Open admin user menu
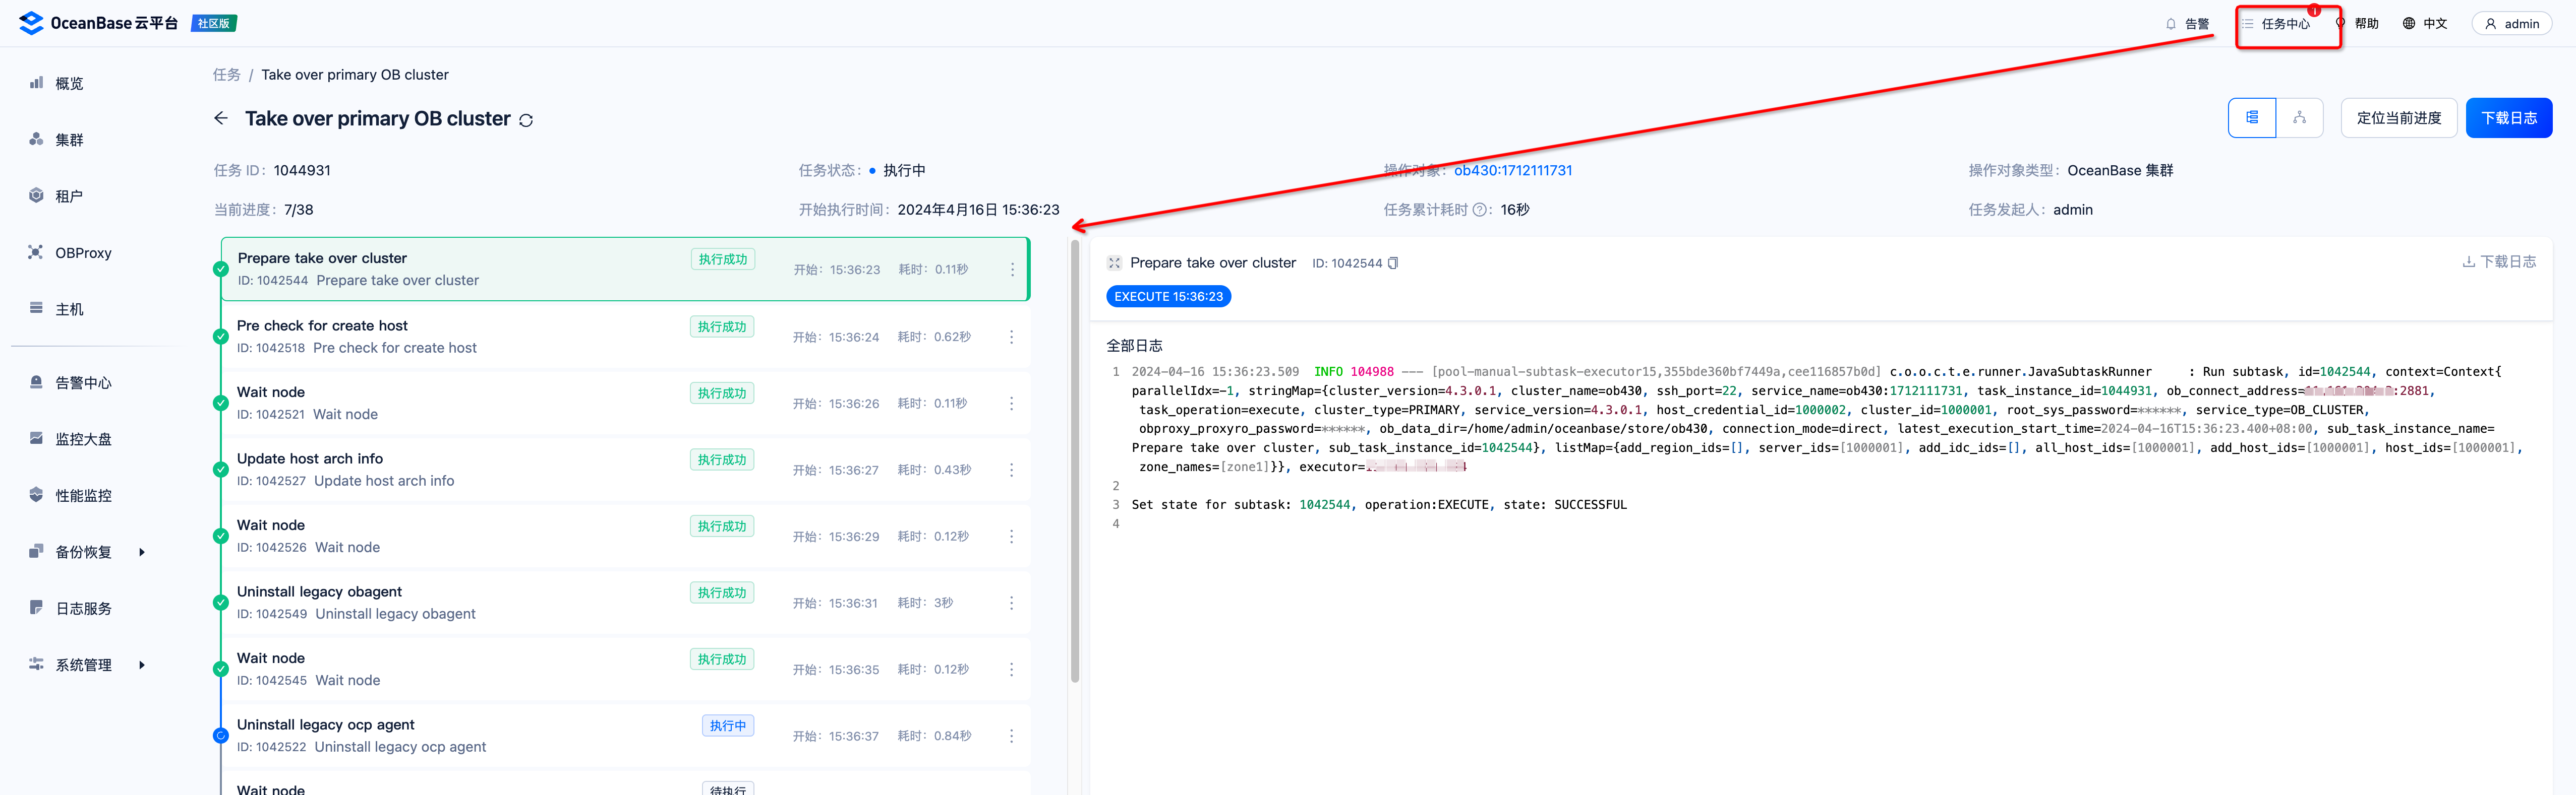This screenshot has height=795, width=2576. (x=2511, y=24)
